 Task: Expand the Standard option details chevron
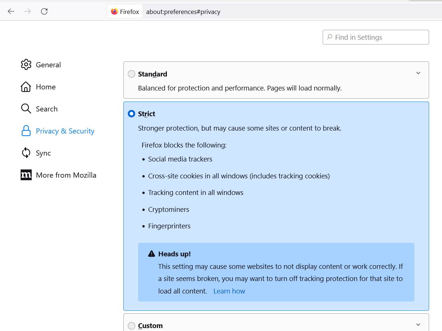(x=418, y=73)
